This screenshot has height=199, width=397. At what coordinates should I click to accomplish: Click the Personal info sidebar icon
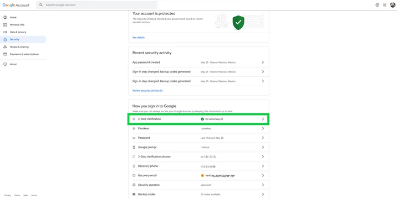(x=5, y=25)
